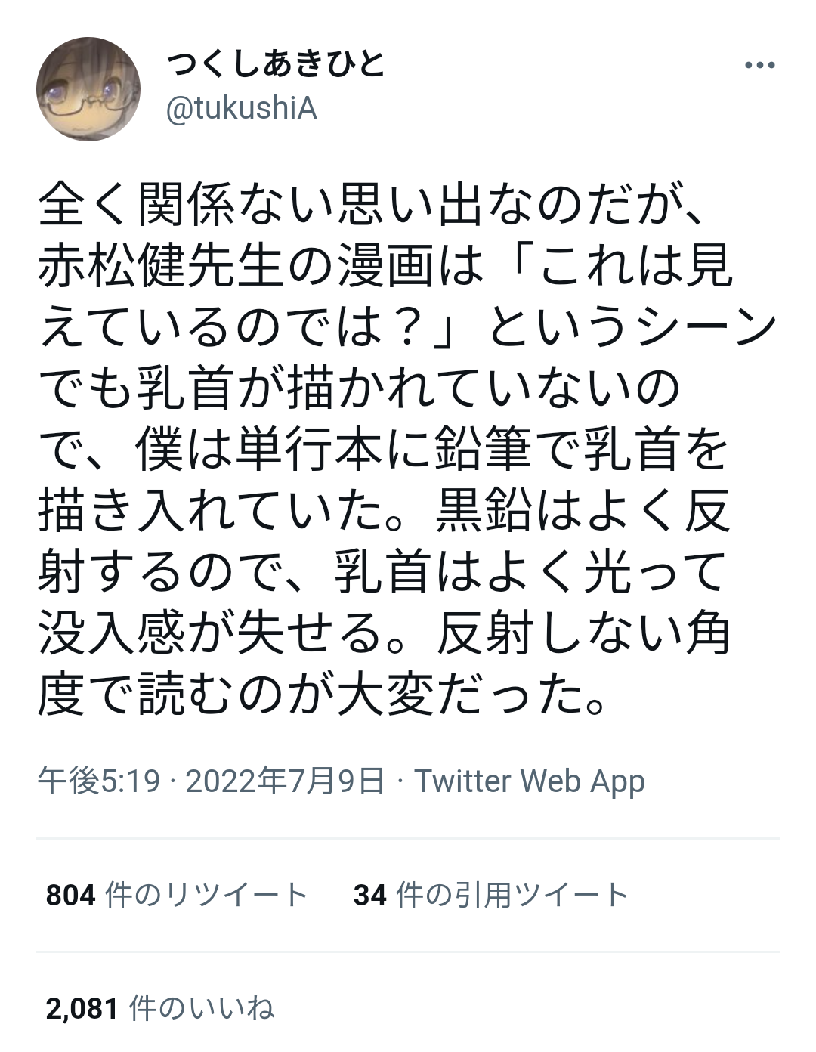Open the 件のいいね list label

202,1009
